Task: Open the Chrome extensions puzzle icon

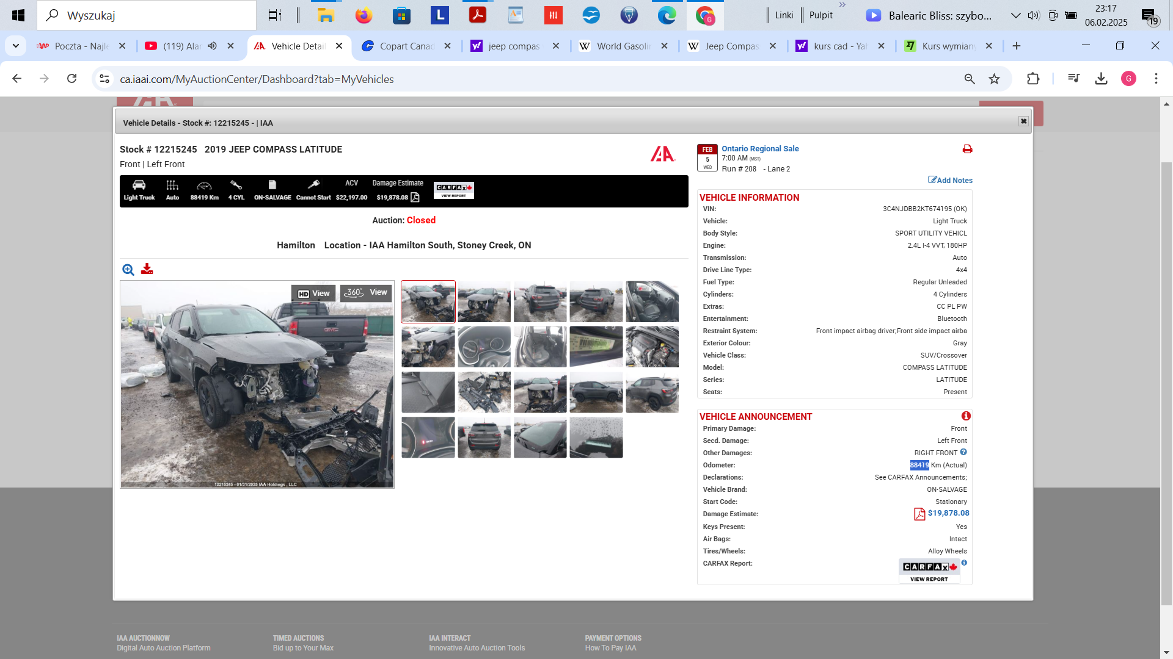Action: click(x=1033, y=79)
